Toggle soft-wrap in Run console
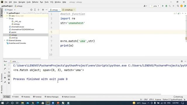187x105 pixels. pyautogui.click(x=9, y=72)
